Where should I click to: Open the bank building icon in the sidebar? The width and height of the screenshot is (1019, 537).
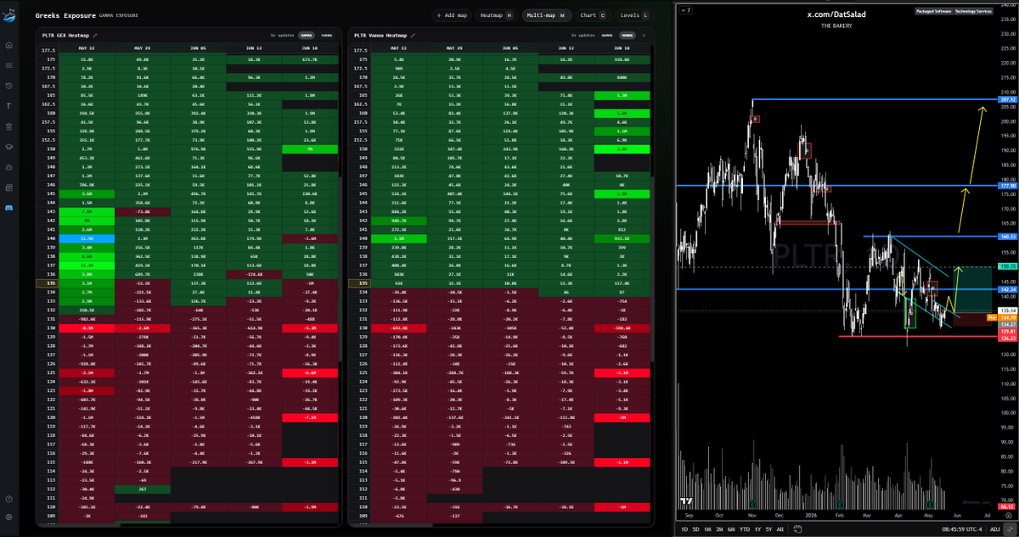[x=8, y=127]
